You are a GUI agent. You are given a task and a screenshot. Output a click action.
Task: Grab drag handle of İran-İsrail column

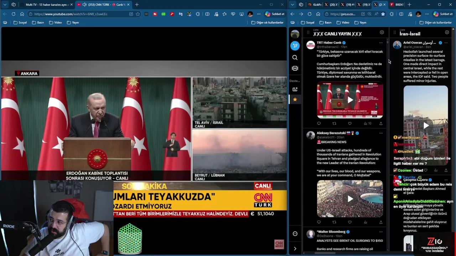pyautogui.click(x=394, y=32)
